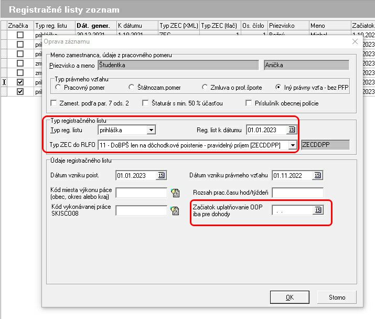Click Meno column header in list
Screen dimensions: 375x319
[x=330, y=26]
